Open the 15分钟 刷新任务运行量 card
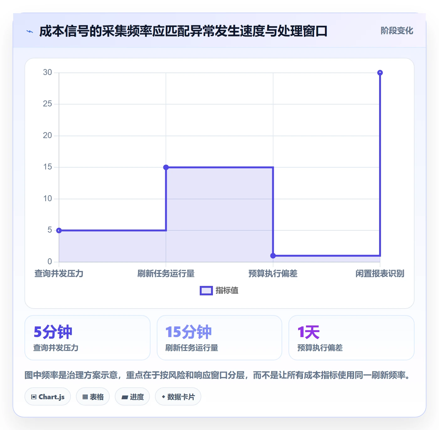Image resolution: width=439 pixels, height=430 pixels. (219, 338)
